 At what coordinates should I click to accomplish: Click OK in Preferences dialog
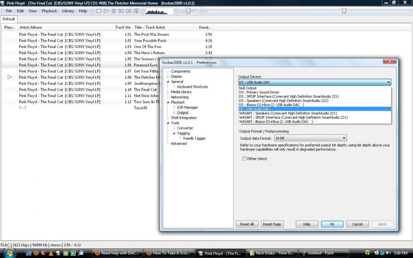[332, 224]
